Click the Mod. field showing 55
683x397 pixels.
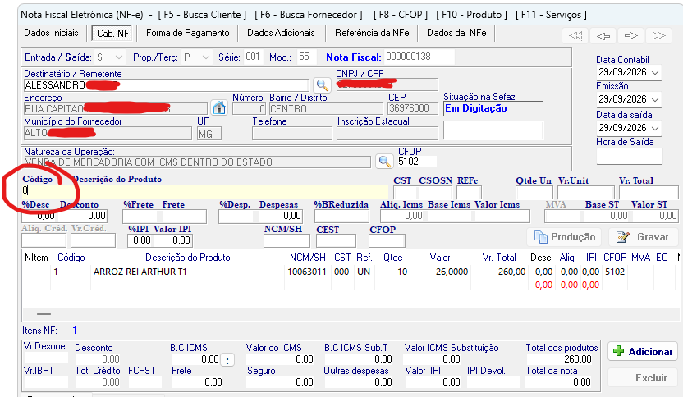point(307,57)
